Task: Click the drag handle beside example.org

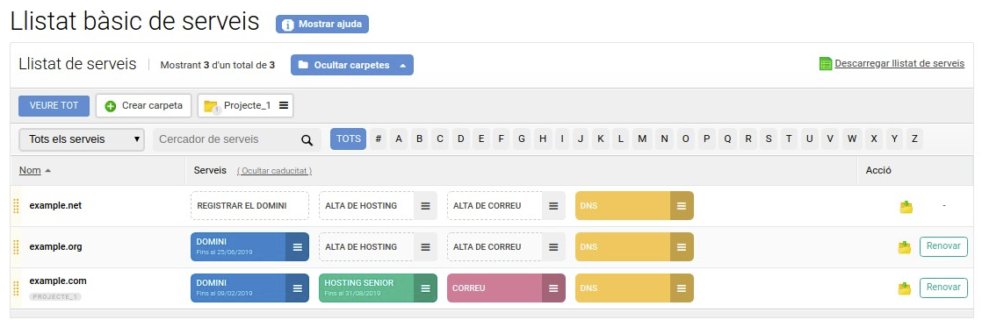Action: pos(17,247)
